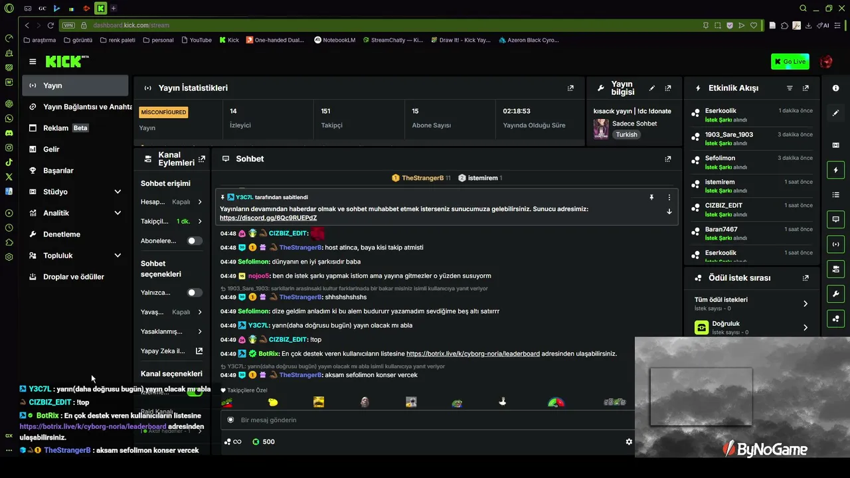
Task: Expand the Analitik sidebar section
Action: tap(118, 213)
